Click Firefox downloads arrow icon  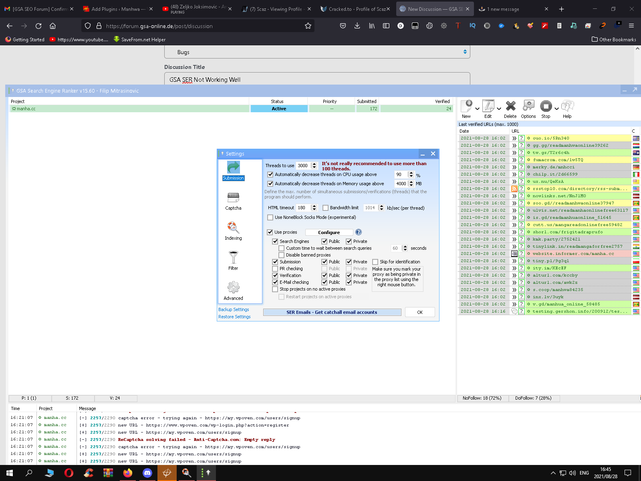(357, 26)
